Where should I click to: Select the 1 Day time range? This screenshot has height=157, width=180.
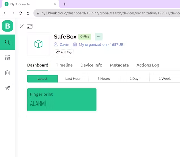[x=134, y=79]
